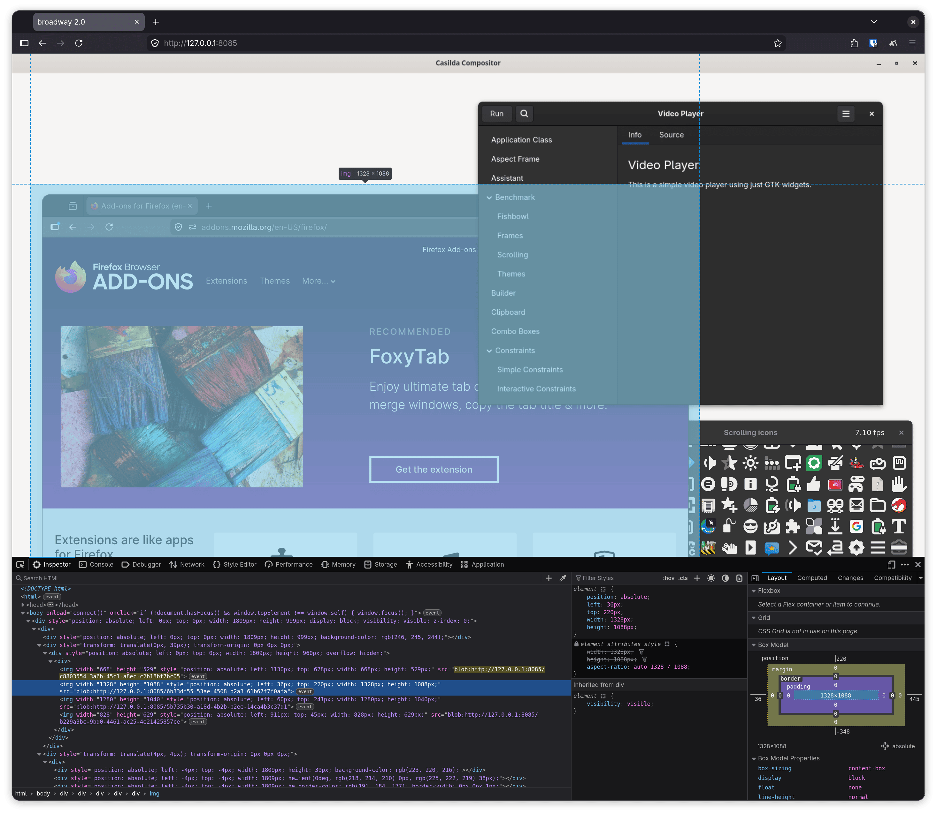
Task: Toggle the :hov pseudo-class panel
Action: [x=668, y=578]
